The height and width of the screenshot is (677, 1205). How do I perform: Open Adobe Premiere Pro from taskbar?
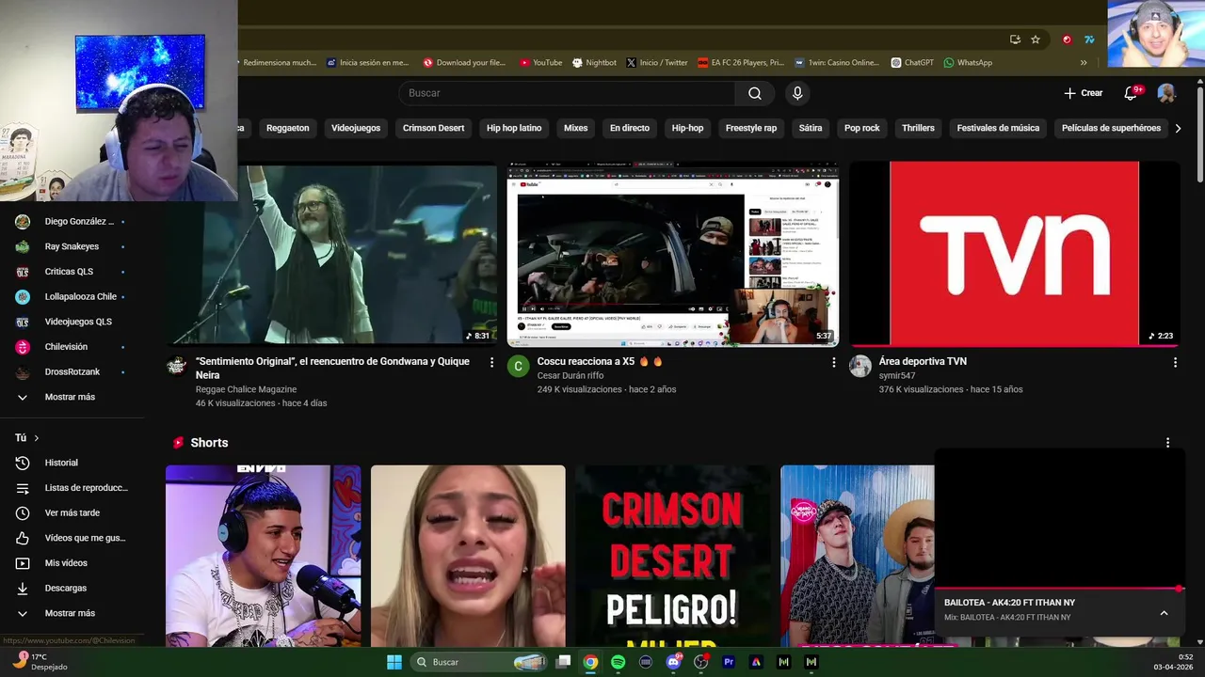(x=728, y=662)
